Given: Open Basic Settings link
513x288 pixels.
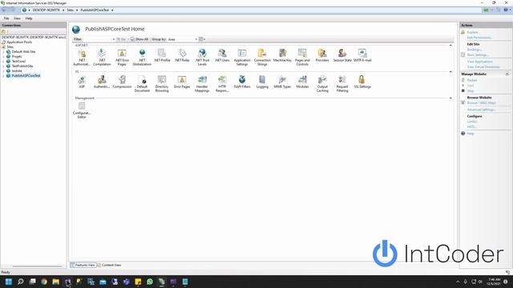Looking at the screenshot, I should coord(478,55).
